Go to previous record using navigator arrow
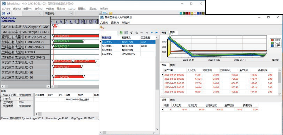 (147, 33)
